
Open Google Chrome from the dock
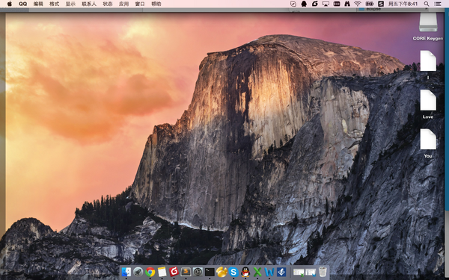pyautogui.click(x=150, y=272)
